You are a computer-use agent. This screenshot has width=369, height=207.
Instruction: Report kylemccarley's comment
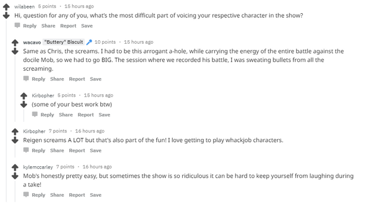click(x=77, y=195)
